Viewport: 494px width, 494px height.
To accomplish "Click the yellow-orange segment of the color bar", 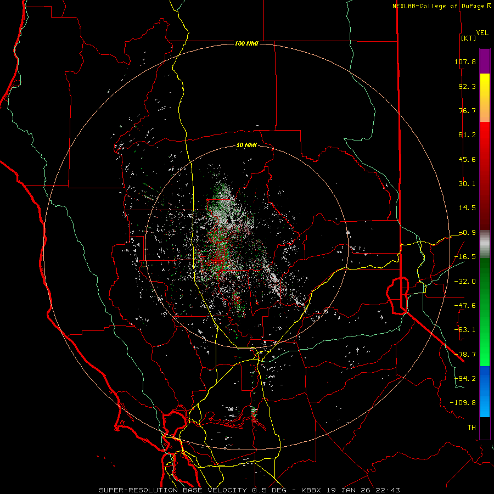I will coord(485,98).
